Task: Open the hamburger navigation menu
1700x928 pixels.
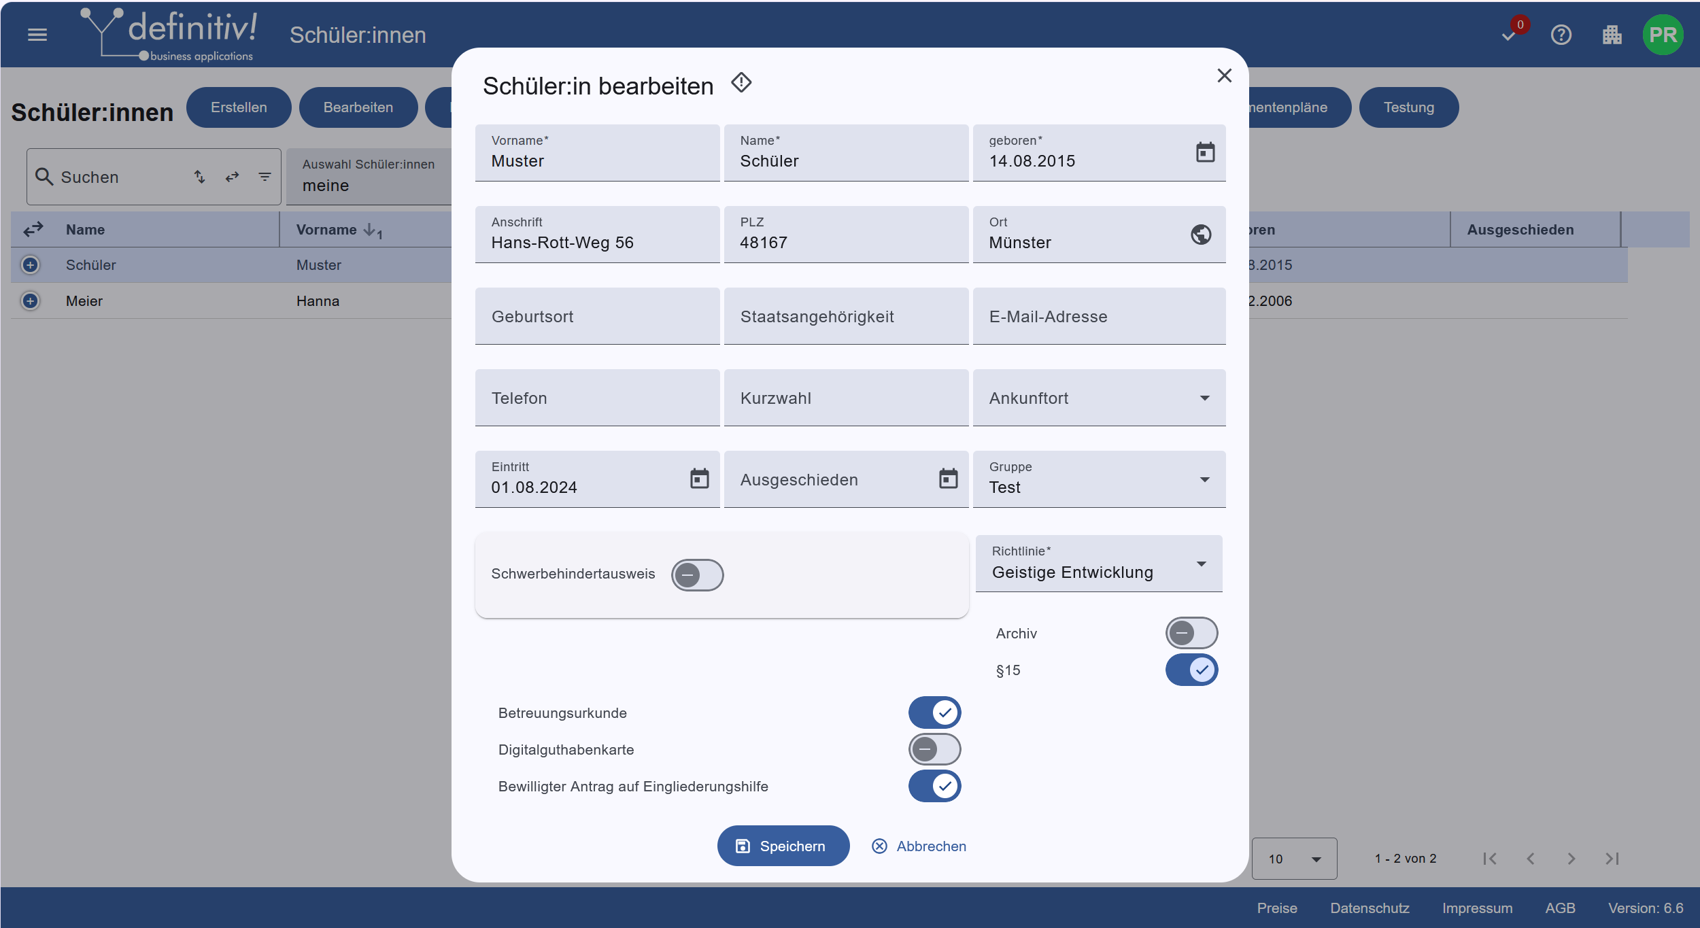Action: [x=37, y=35]
